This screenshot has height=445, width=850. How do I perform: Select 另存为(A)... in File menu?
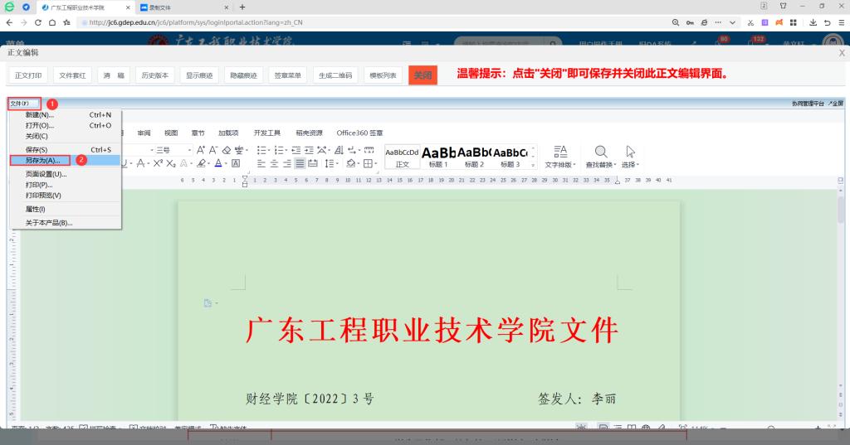(x=42, y=160)
